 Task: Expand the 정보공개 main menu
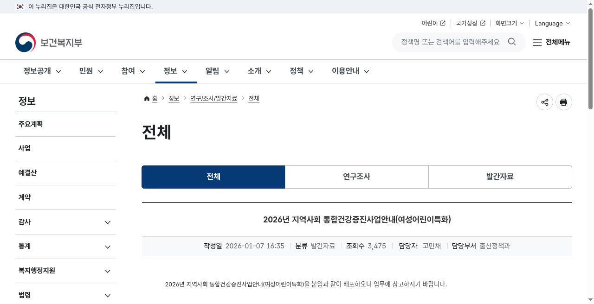click(42, 71)
